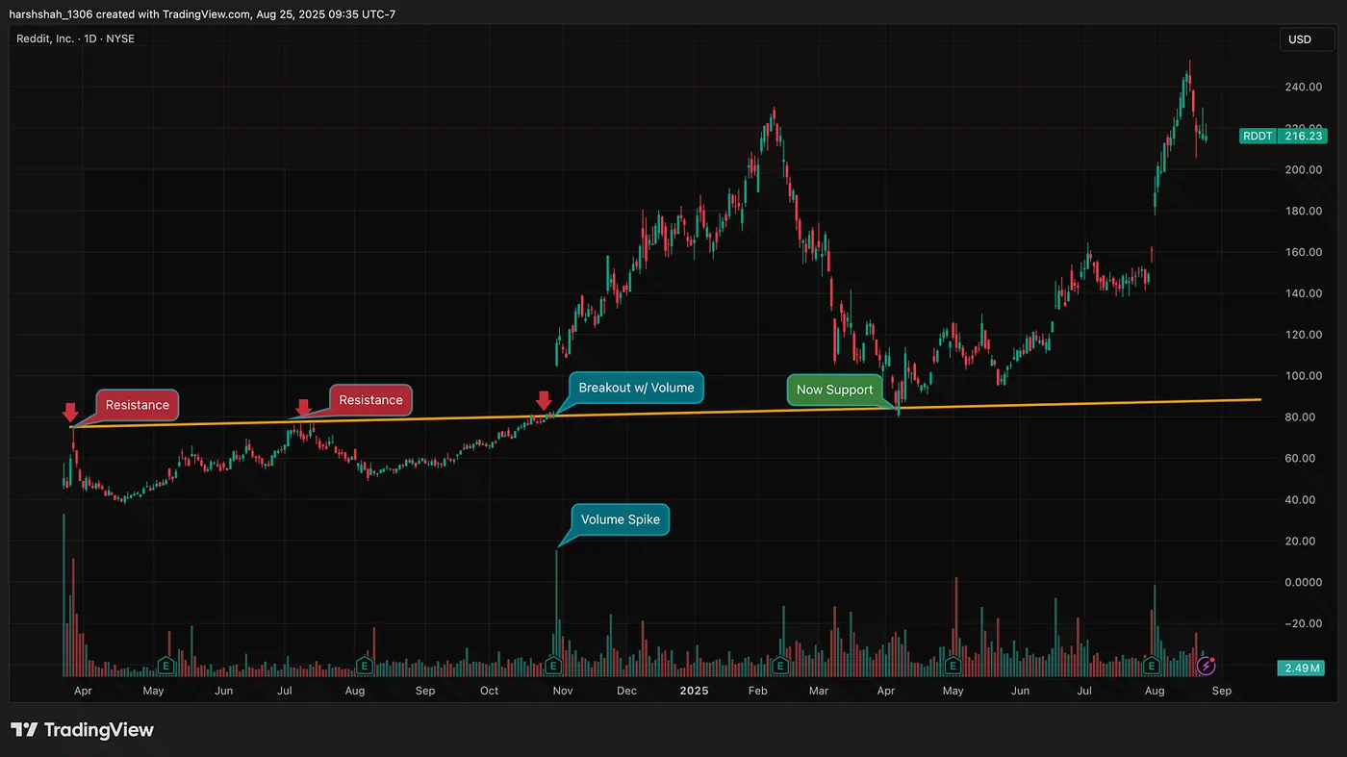Click the Nov label on time axis
This screenshot has width=1347, height=757.
pos(563,691)
